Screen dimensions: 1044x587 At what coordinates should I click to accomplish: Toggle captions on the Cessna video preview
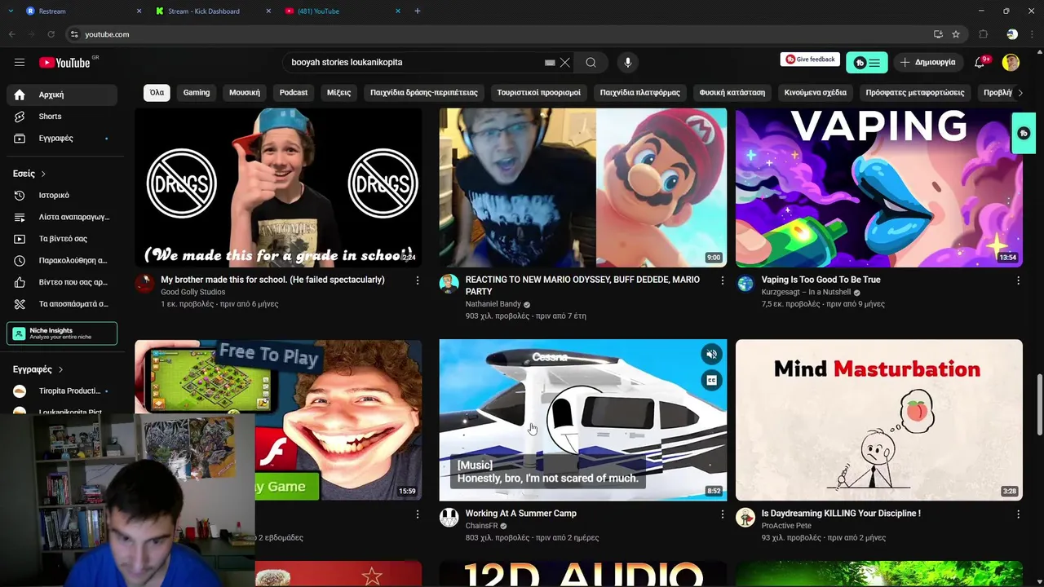click(711, 381)
